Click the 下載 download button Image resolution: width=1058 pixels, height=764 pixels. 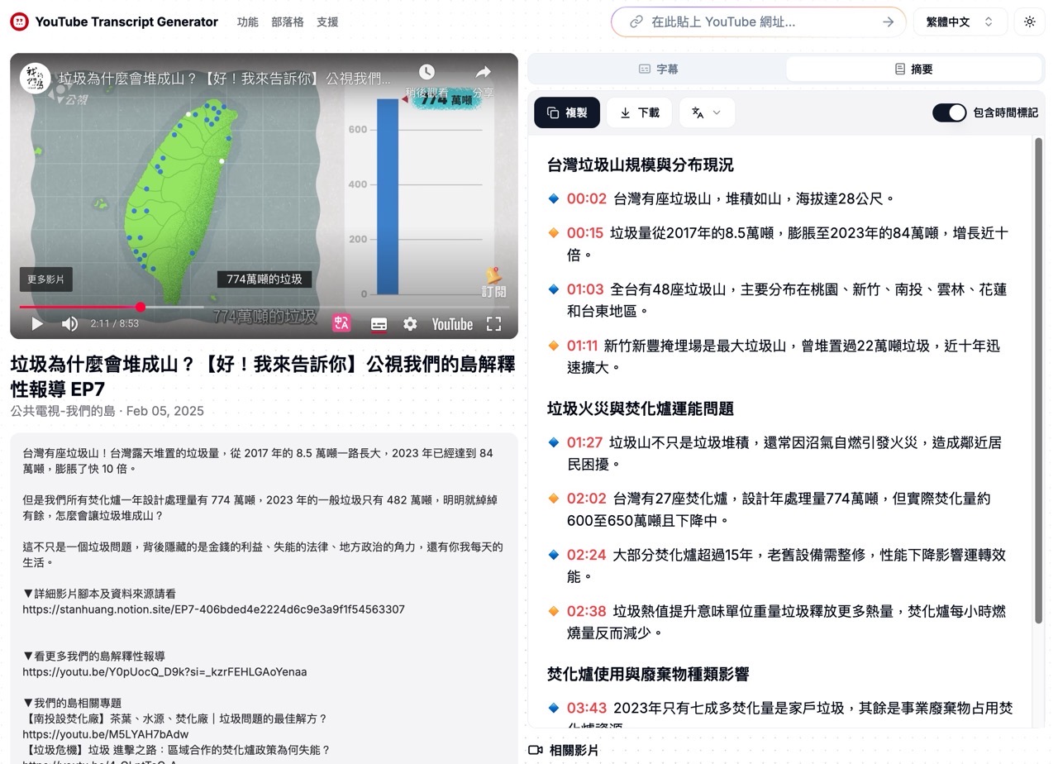point(640,112)
